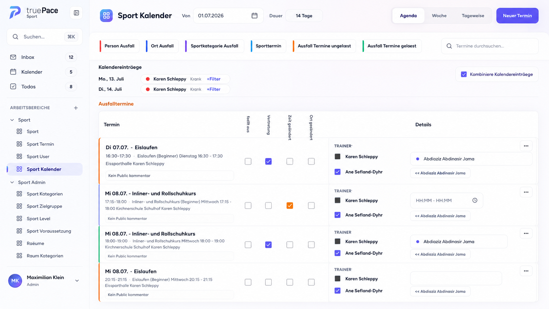Uncheck orange Zeit geändert checkbox for Inlinerkurs

coord(290,206)
